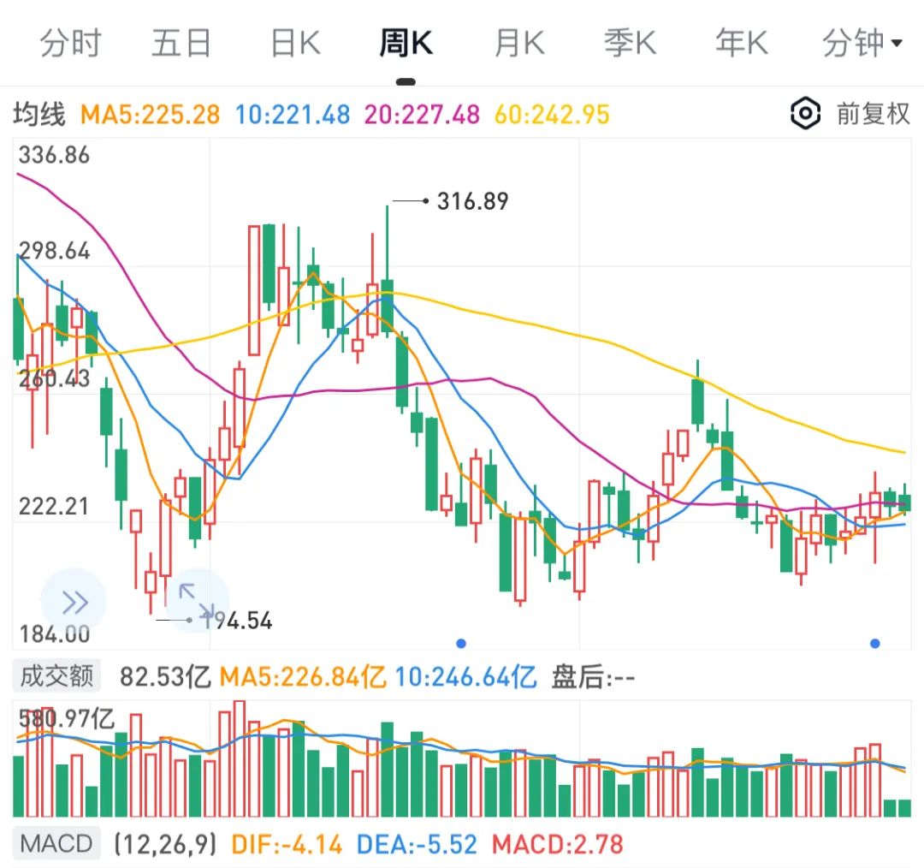Viewport: 924px width, 868px height.
Task: Tap the MA5:225.28 orange indicator label
Action: pos(150,114)
